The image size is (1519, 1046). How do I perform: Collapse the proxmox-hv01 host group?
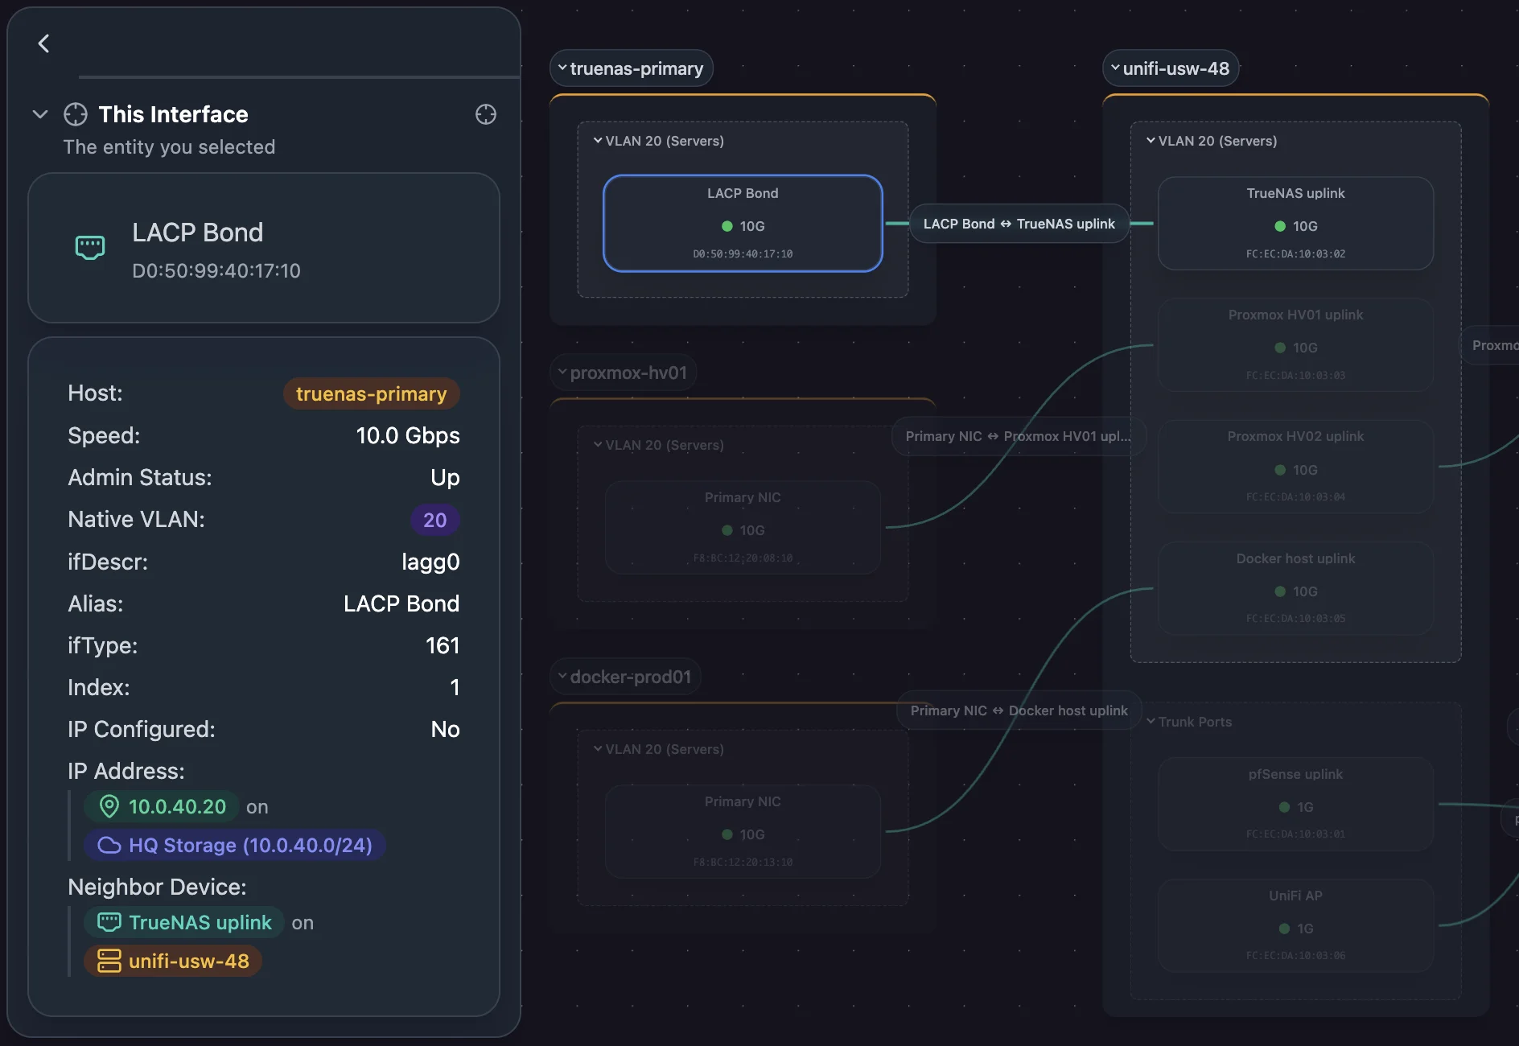coord(562,373)
